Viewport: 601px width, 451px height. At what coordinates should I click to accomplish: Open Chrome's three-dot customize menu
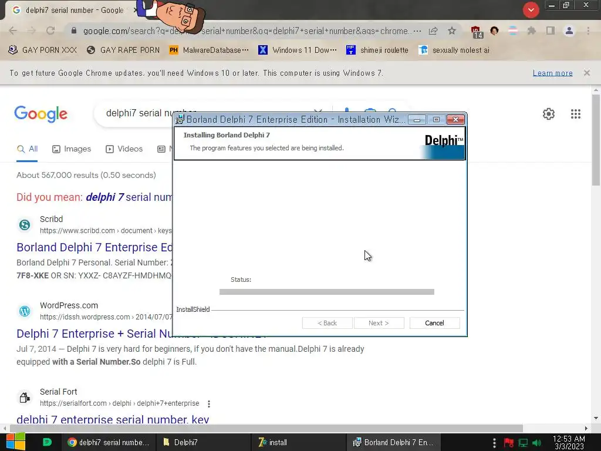click(588, 31)
